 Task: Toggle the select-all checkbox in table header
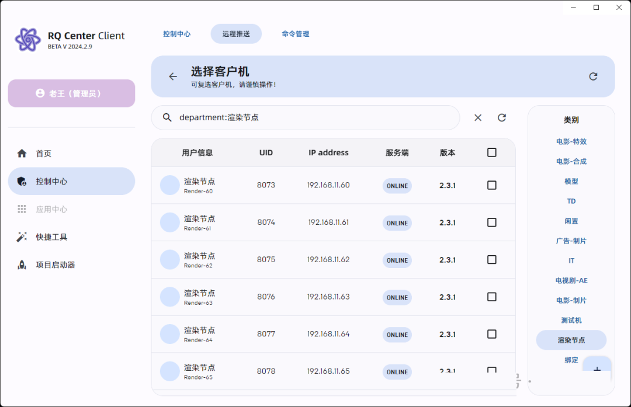coord(492,152)
